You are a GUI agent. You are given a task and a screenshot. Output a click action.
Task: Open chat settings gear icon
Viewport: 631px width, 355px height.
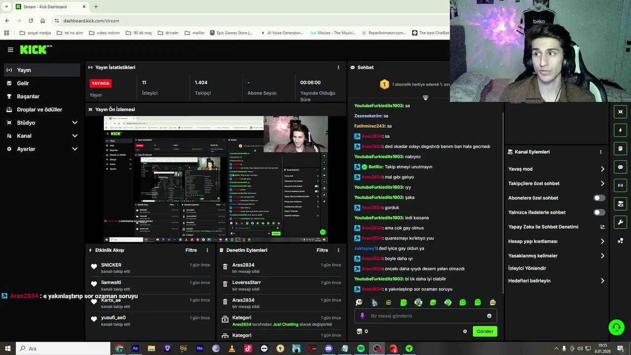pos(465,331)
